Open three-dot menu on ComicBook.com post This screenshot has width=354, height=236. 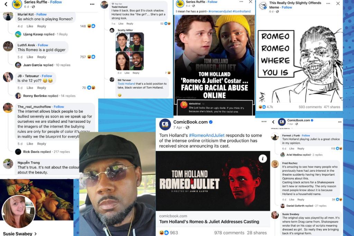click(264, 122)
